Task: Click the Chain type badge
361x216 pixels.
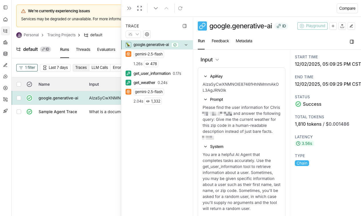Action: point(302,163)
